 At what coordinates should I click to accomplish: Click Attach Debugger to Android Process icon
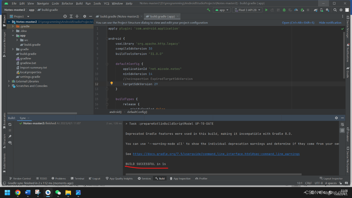coord(302,10)
